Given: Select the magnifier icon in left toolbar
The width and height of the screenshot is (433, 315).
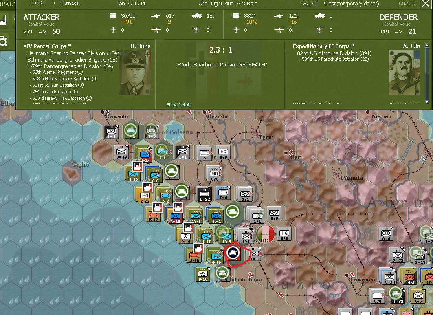Looking at the screenshot, I should (3, 42).
